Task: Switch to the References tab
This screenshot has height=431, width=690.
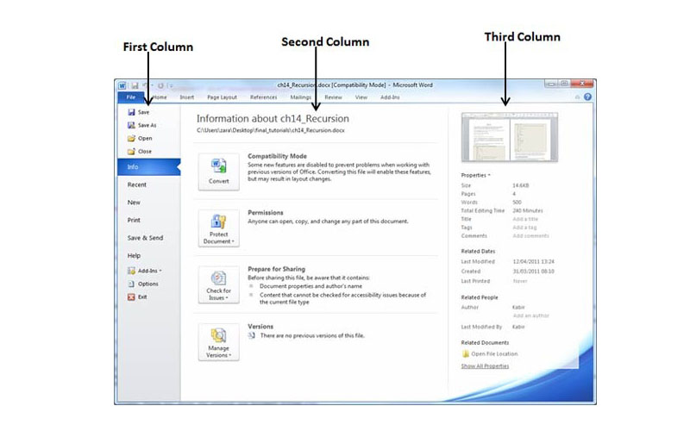Action: point(264,97)
